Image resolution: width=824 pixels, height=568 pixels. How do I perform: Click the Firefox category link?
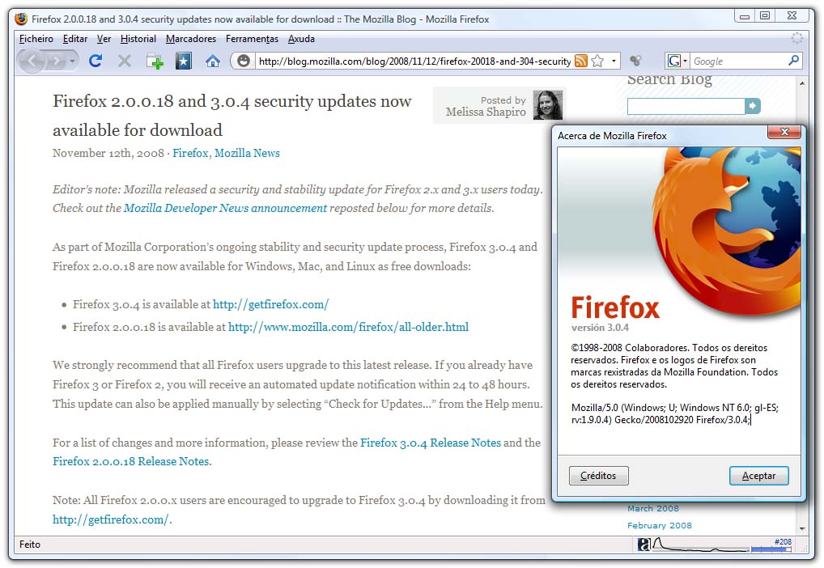point(190,153)
